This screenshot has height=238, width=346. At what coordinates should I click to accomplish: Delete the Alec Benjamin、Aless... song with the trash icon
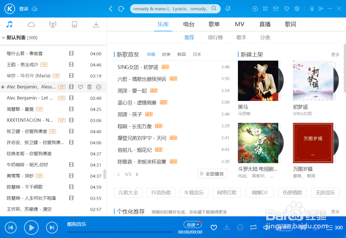point(89,87)
